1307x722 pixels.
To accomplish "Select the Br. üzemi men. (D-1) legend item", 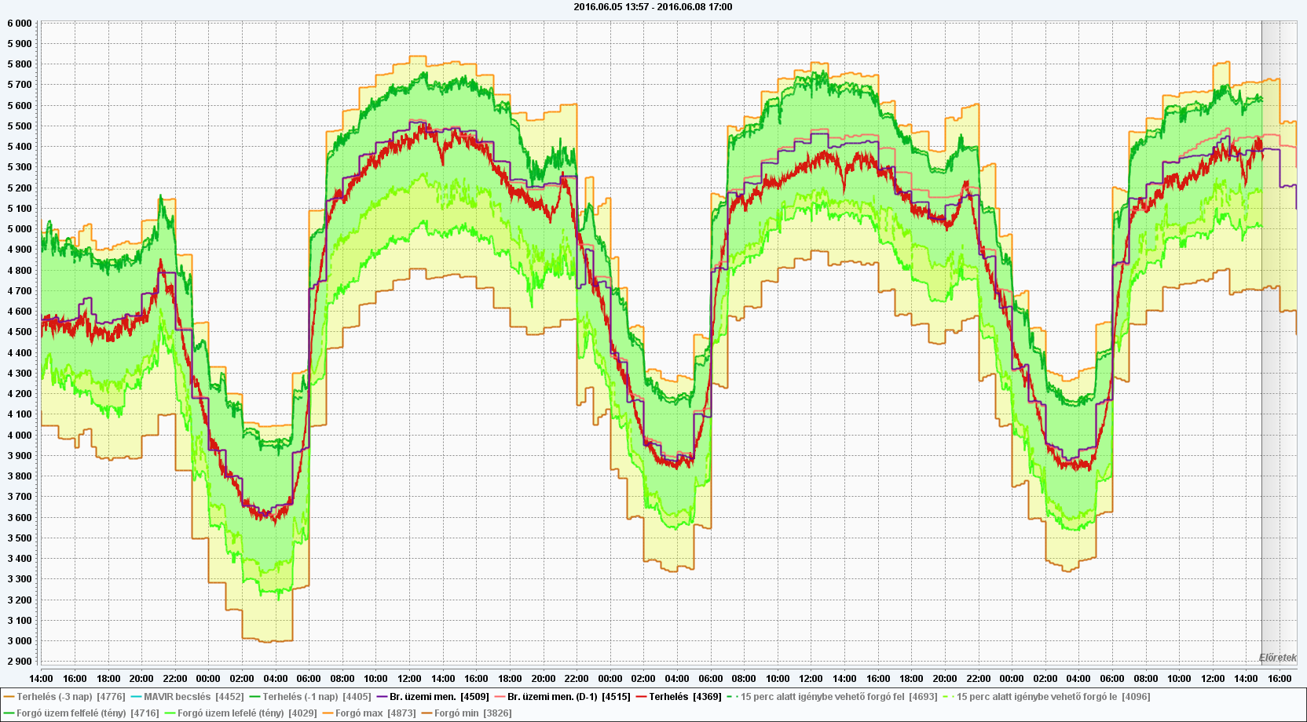I will (562, 697).
